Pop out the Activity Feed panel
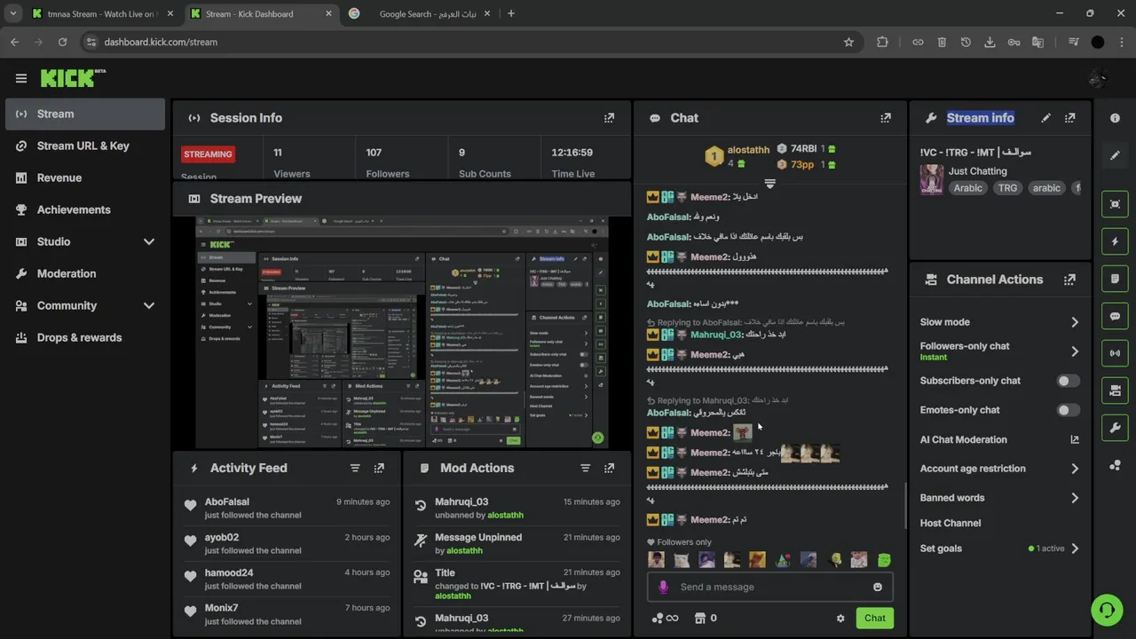The image size is (1136, 639). (379, 468)
